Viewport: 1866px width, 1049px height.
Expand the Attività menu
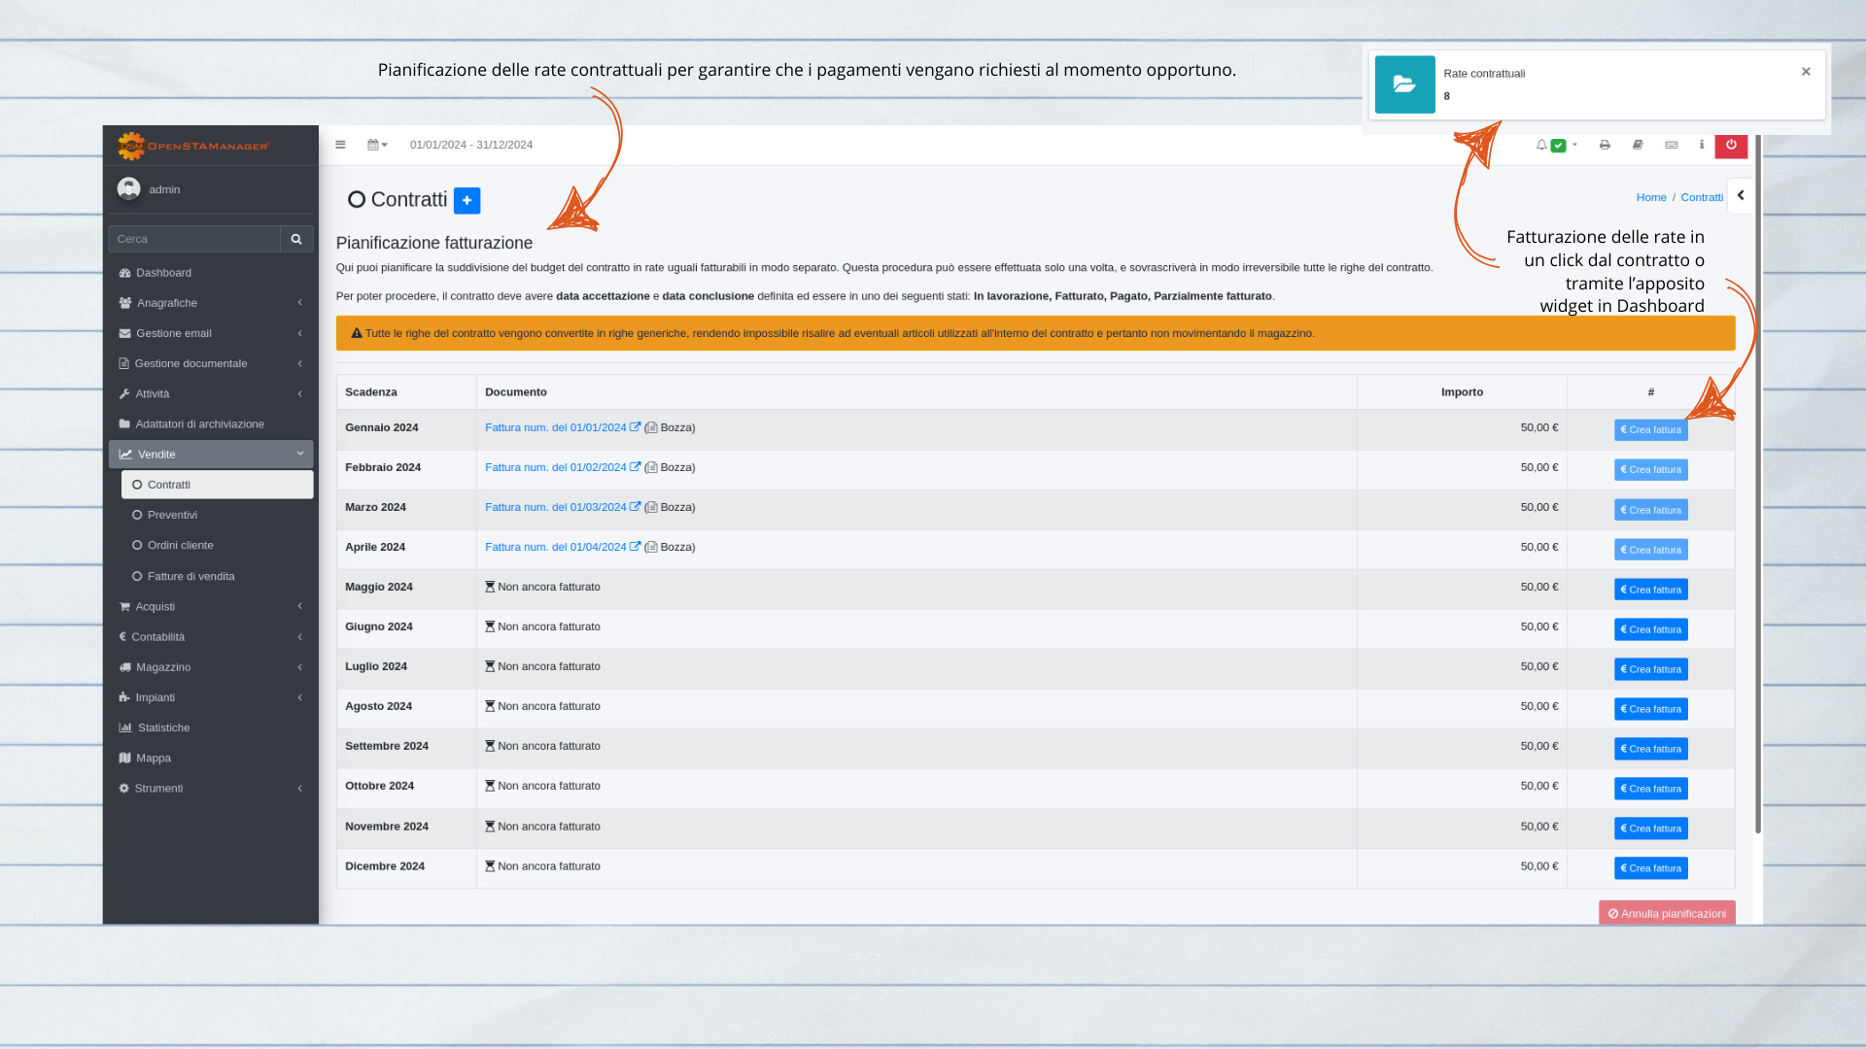211,393
